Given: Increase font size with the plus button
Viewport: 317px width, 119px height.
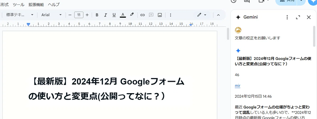Looking at the screenshot, I should click(x=87, y=15).
